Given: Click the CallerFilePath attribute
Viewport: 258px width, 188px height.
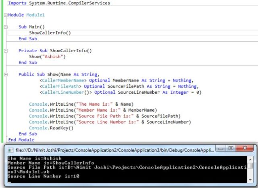Looking at the screenshot, I should pyautogui.click(x=60, y=86).
